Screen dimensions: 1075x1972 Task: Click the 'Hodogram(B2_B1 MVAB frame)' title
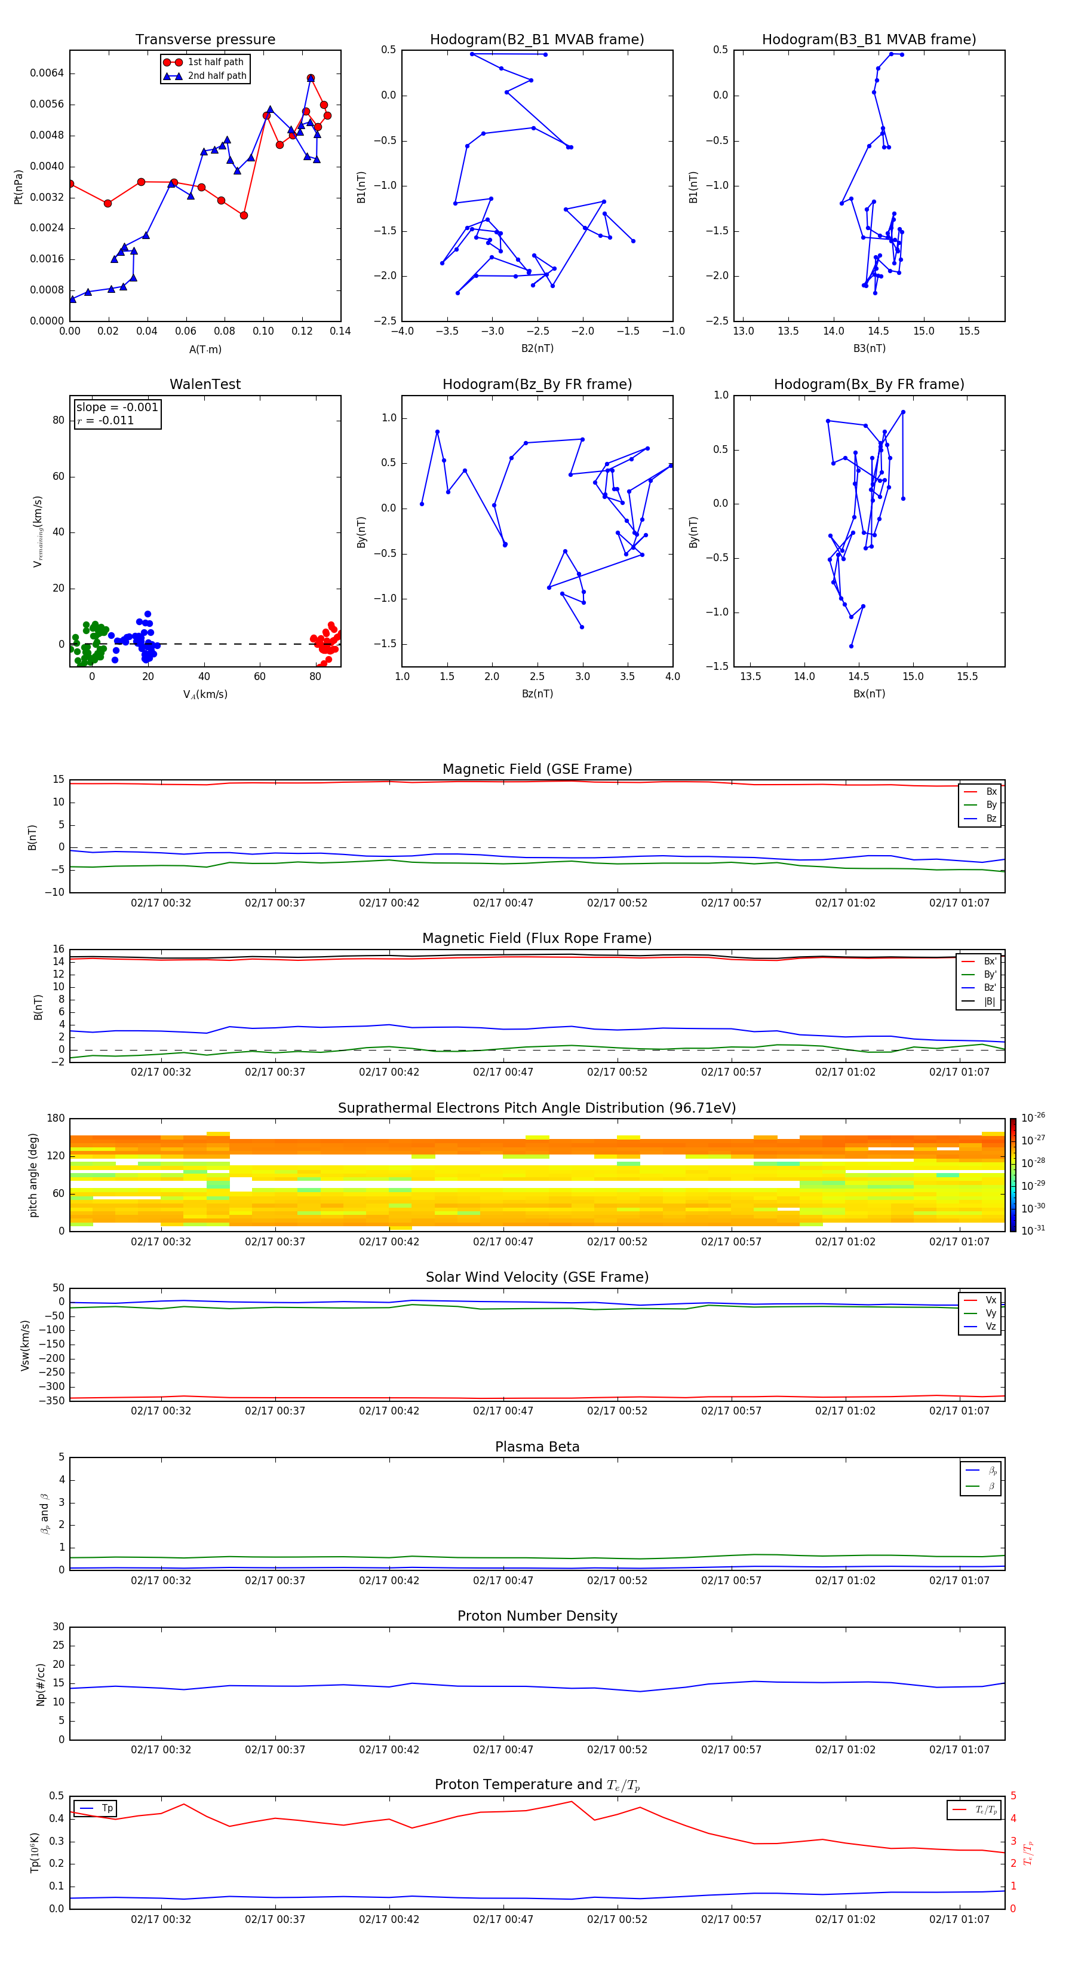[537, 40]
